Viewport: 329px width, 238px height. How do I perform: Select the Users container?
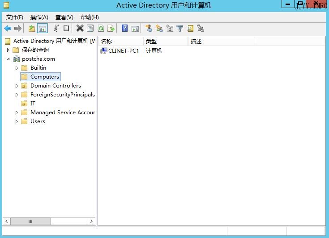pyautogui.click(x=38, y=121)
